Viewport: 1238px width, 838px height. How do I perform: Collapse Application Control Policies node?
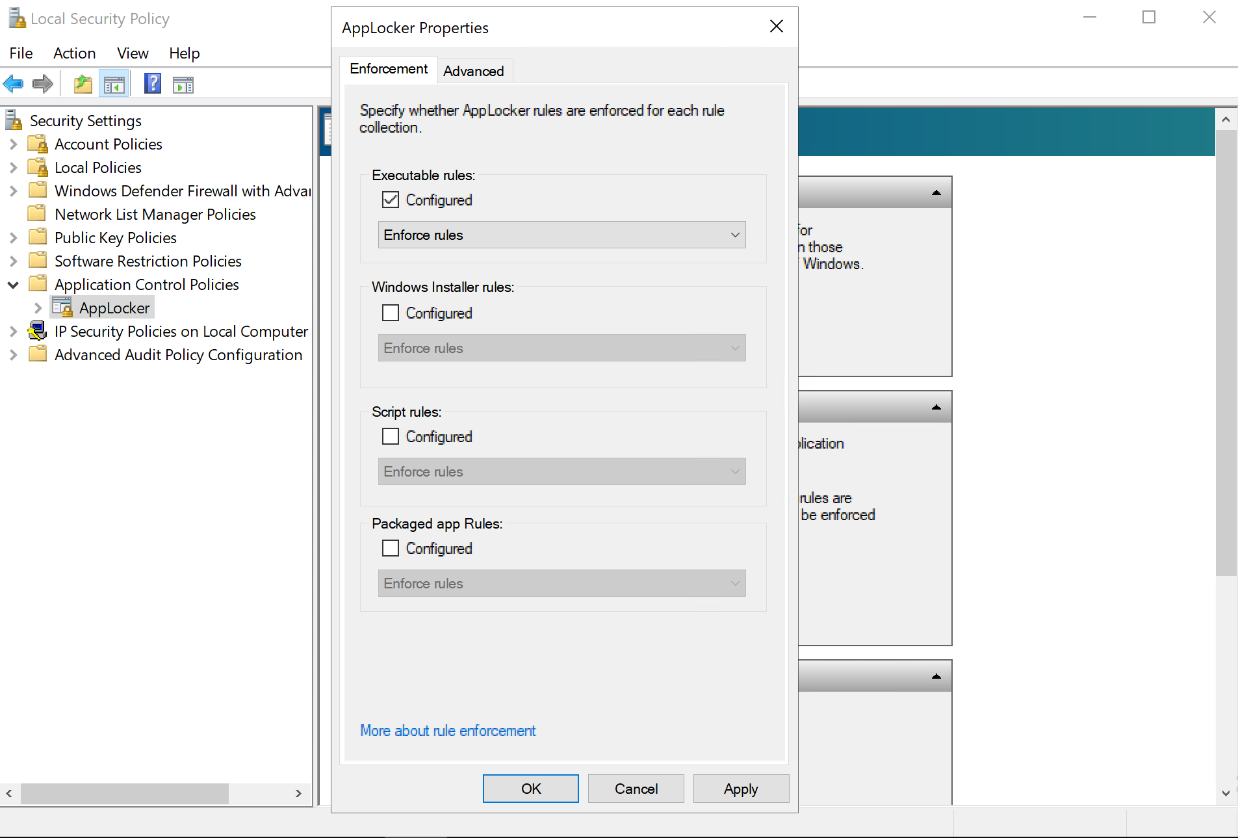[13, 285]
